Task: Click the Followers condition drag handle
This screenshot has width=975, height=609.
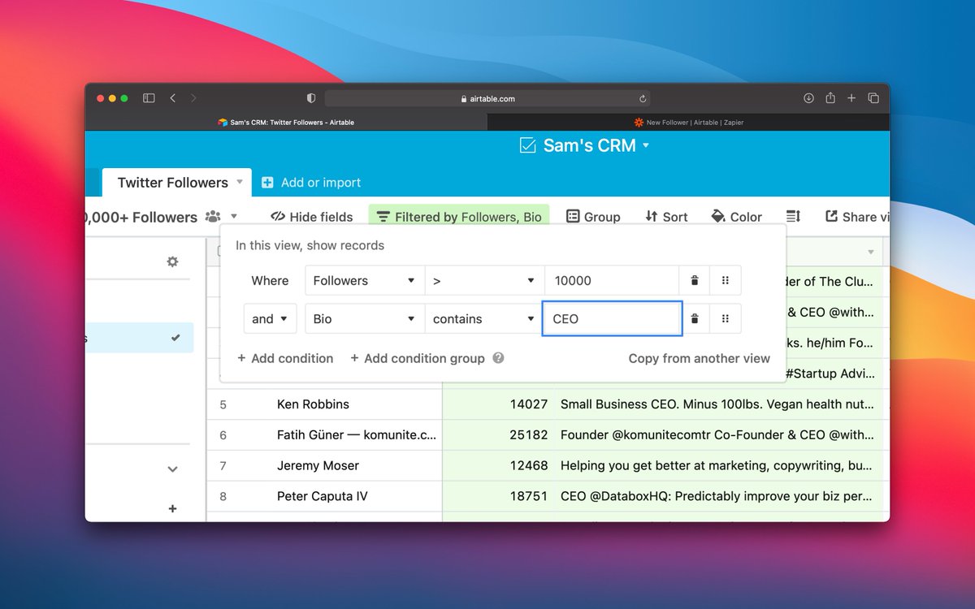Action: point(726,280)
